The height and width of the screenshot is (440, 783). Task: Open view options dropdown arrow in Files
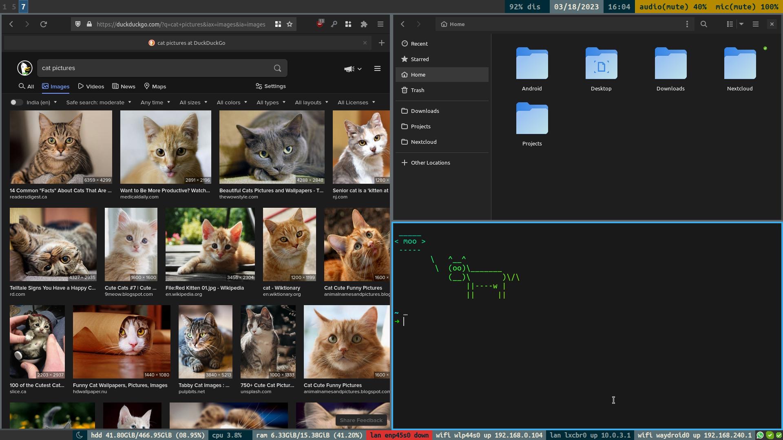tap(741, 24)
